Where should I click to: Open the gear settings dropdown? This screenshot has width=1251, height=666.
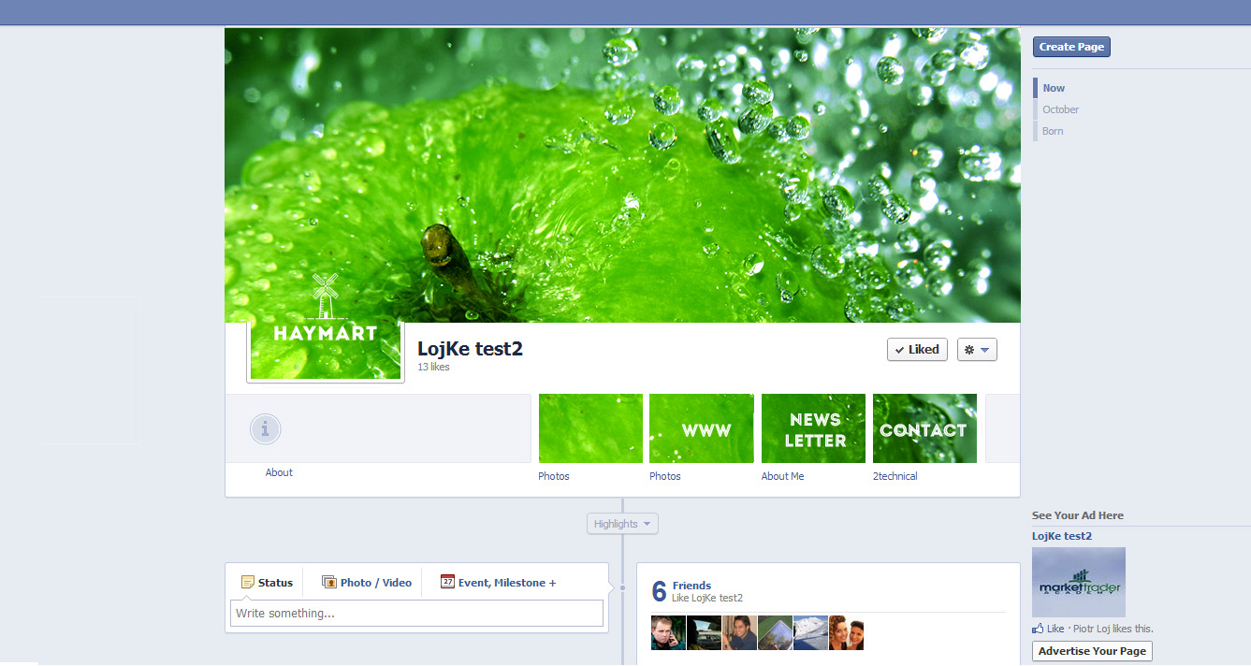coord(977,349)
